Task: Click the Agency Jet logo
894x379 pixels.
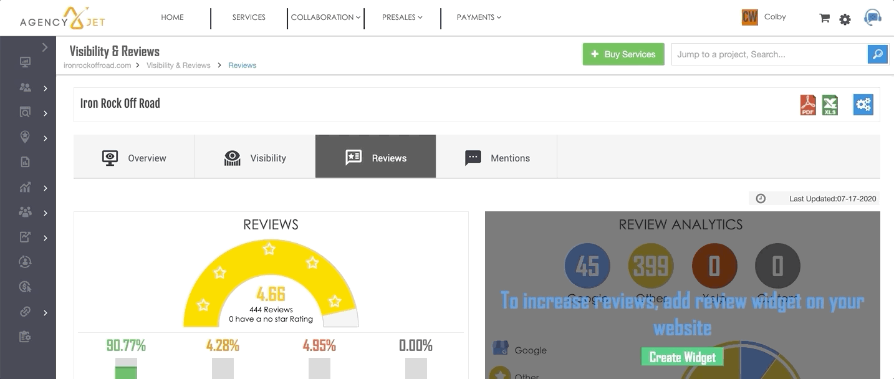Action: (x=62, y=19)
